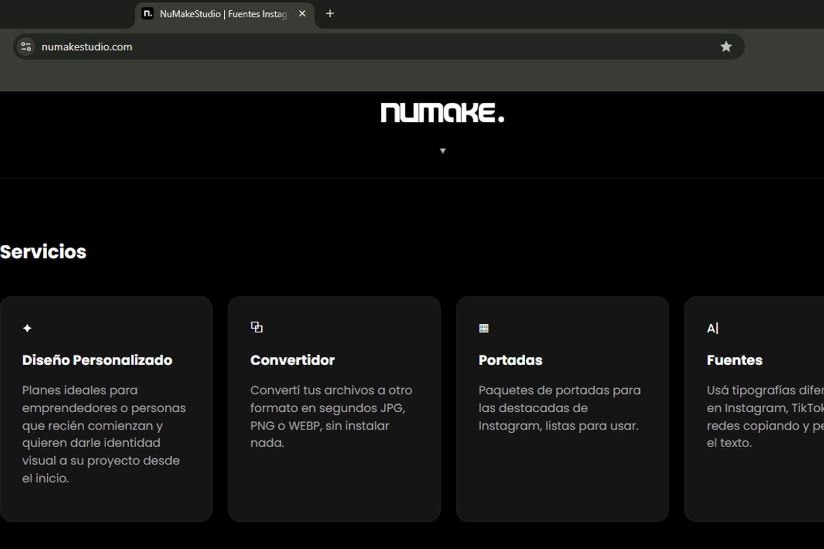824x549 pixels.
Task: Click the numakestudio.com URL text
Action: pos(87,47)
